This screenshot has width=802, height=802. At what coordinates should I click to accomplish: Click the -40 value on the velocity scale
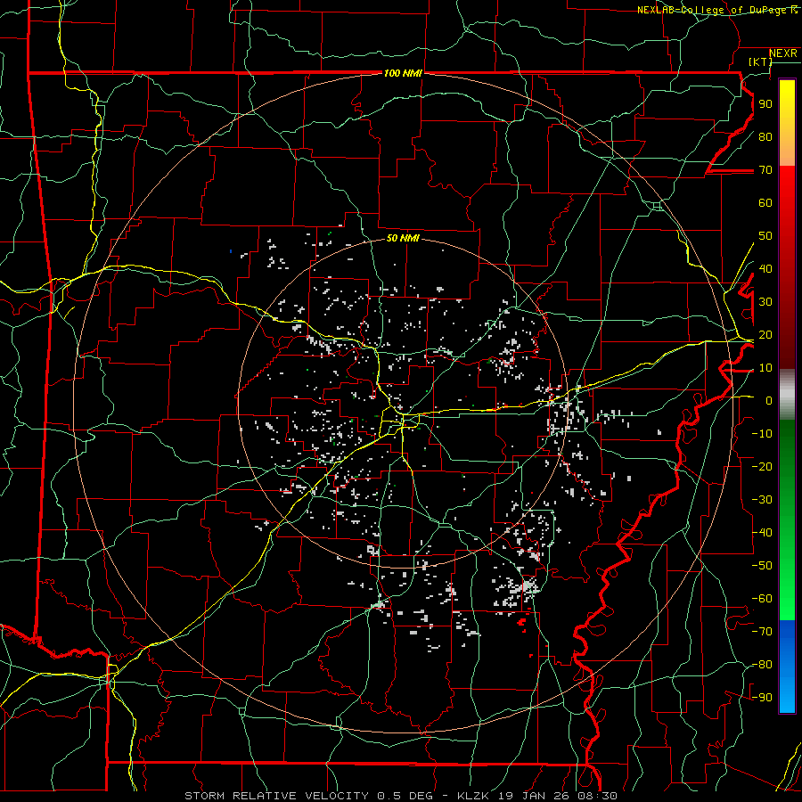[762, 533]
